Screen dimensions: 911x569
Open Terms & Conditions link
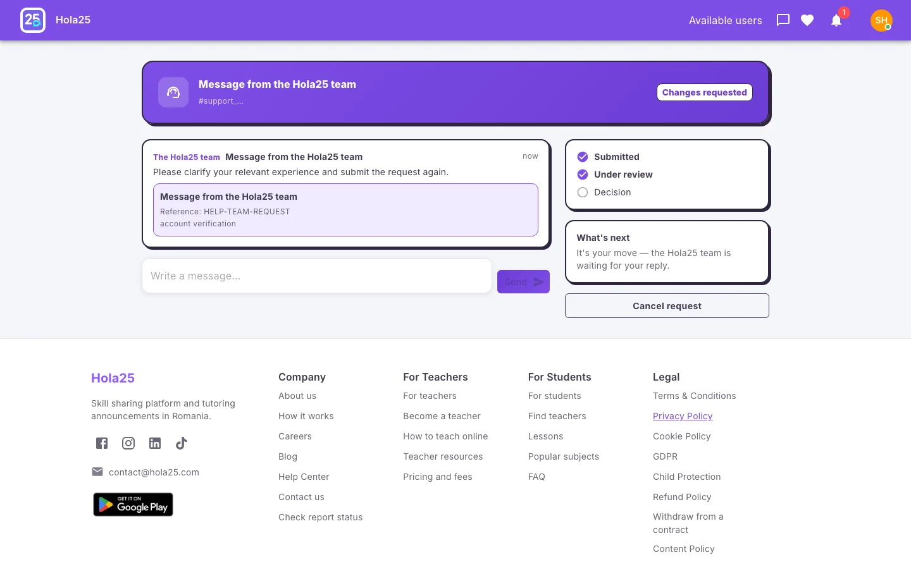pos(695,396)
